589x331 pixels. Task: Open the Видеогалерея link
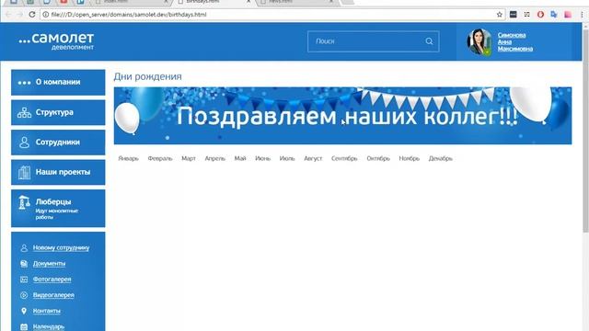[x=53, y=295]
